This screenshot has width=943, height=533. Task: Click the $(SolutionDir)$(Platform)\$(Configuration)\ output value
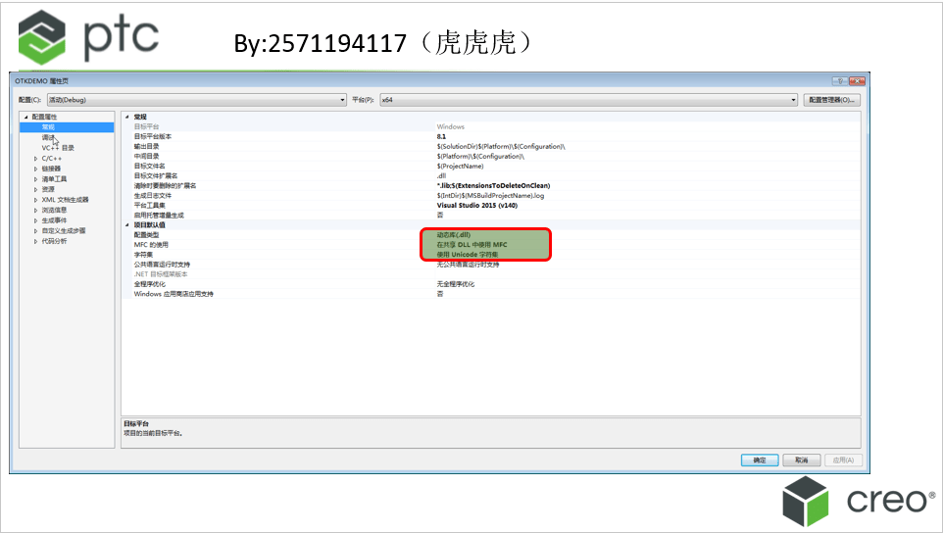501,146
